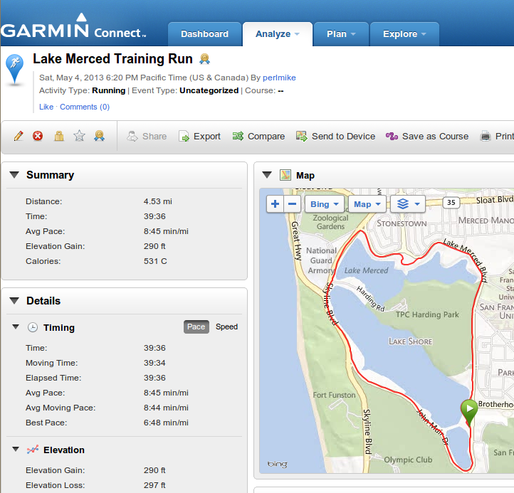Click the pencil edit activity icon
Viewport: 514px width, 493px height.
(19, 136)
